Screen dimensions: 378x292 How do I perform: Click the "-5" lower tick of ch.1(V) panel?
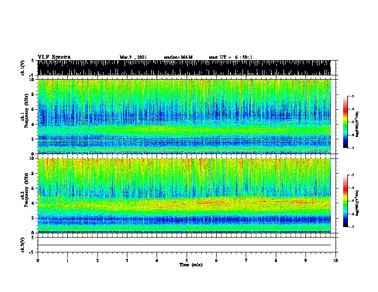pos(32,75)
